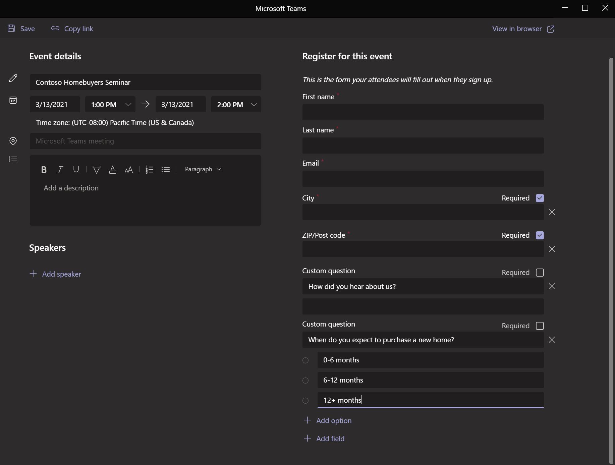Remove the City field with X
The width and height of the screenshot is (615, 465).
552,212
